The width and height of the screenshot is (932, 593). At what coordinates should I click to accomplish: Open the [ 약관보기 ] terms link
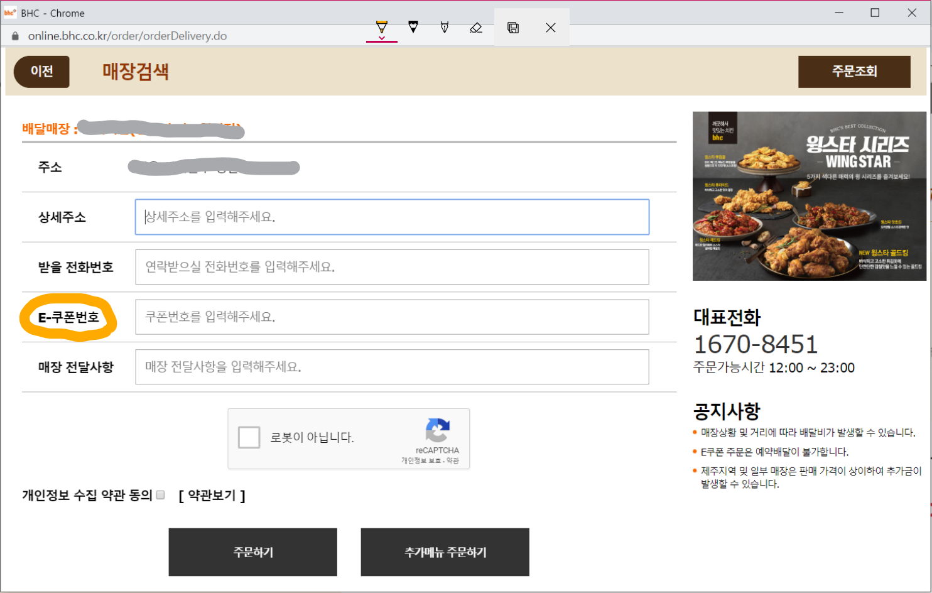pyautogui.click(x=212, y=496)
